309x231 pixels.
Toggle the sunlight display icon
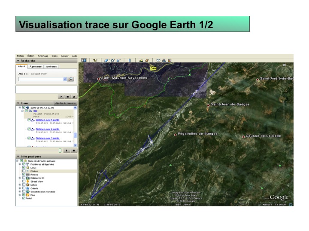point(141,60)
